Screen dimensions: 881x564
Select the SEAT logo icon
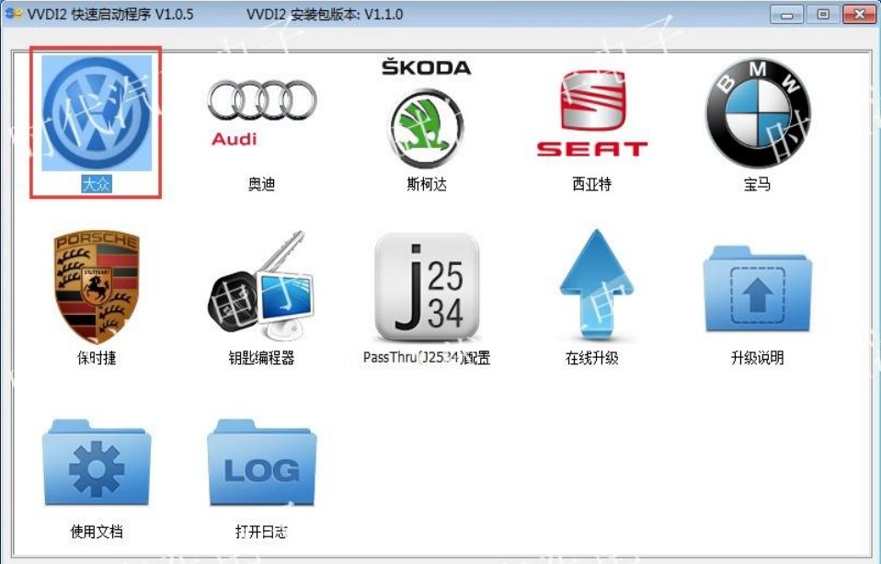tap(592, 113)
